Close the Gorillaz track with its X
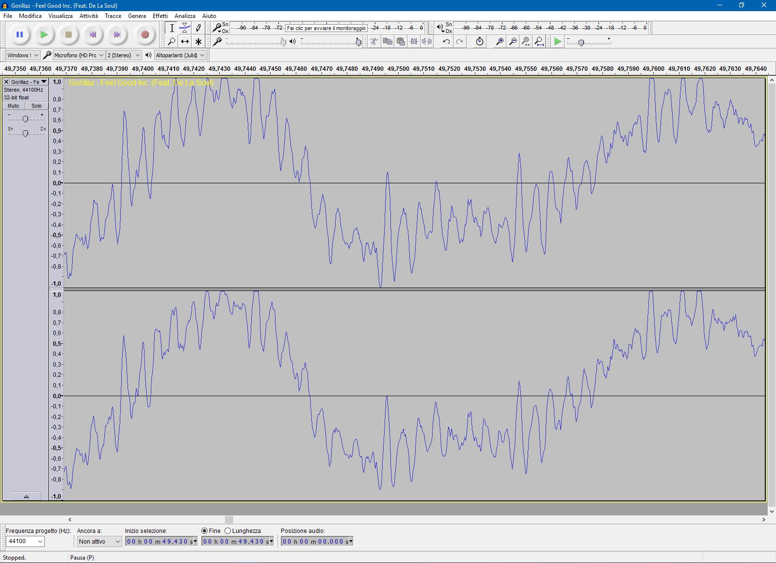The width and height of the screenshot is (776, 563). tap(6, 82)
